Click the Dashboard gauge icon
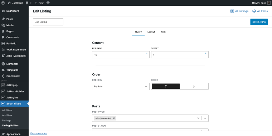Screen dimensions: 272x136 (3, 11)
